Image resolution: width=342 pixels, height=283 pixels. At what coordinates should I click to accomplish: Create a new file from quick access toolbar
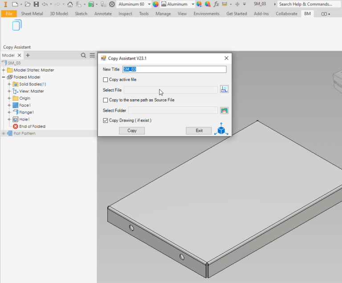(15, 4)
